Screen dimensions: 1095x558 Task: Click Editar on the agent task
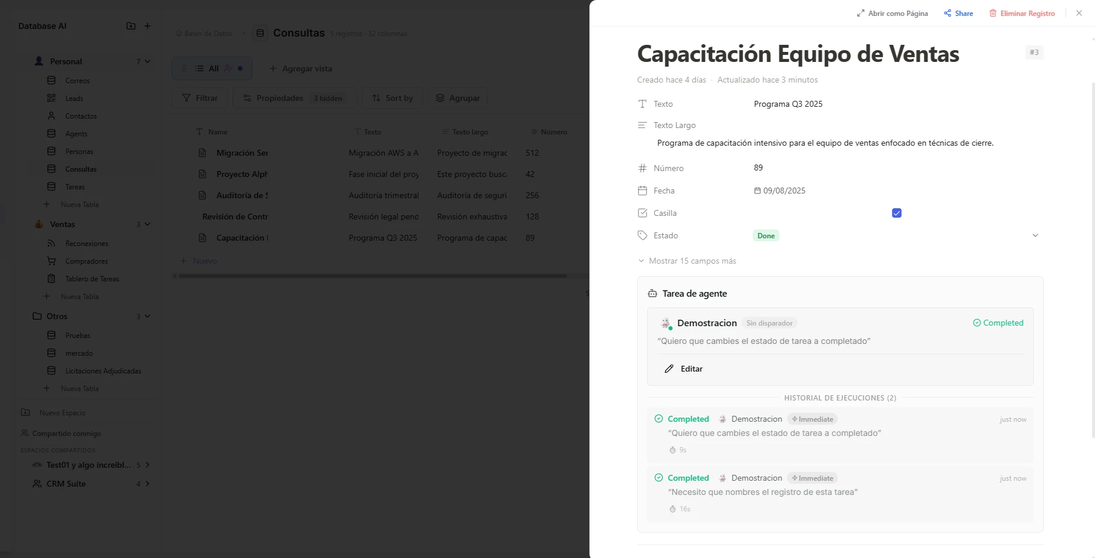[684, 369]
